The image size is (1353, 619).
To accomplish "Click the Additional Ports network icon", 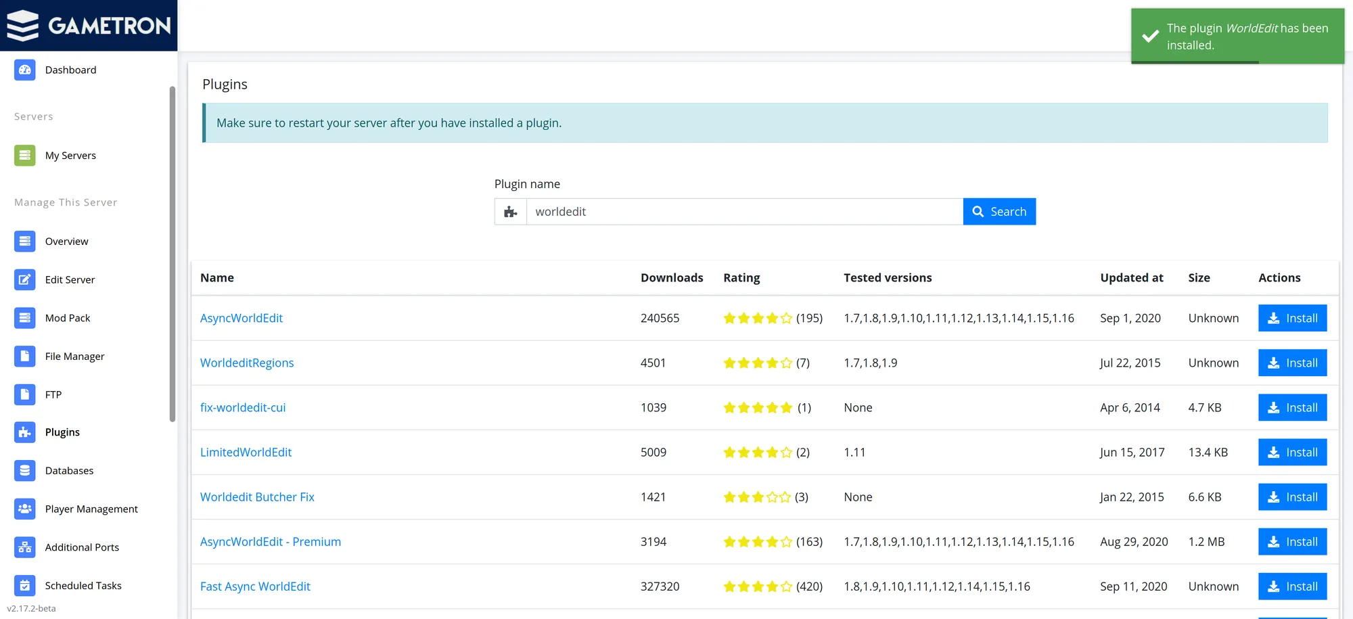I will click(x=25, y=547).
